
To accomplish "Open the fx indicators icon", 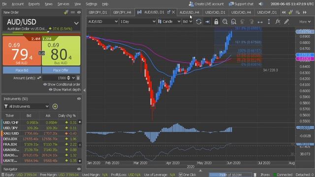I will 278,22.
